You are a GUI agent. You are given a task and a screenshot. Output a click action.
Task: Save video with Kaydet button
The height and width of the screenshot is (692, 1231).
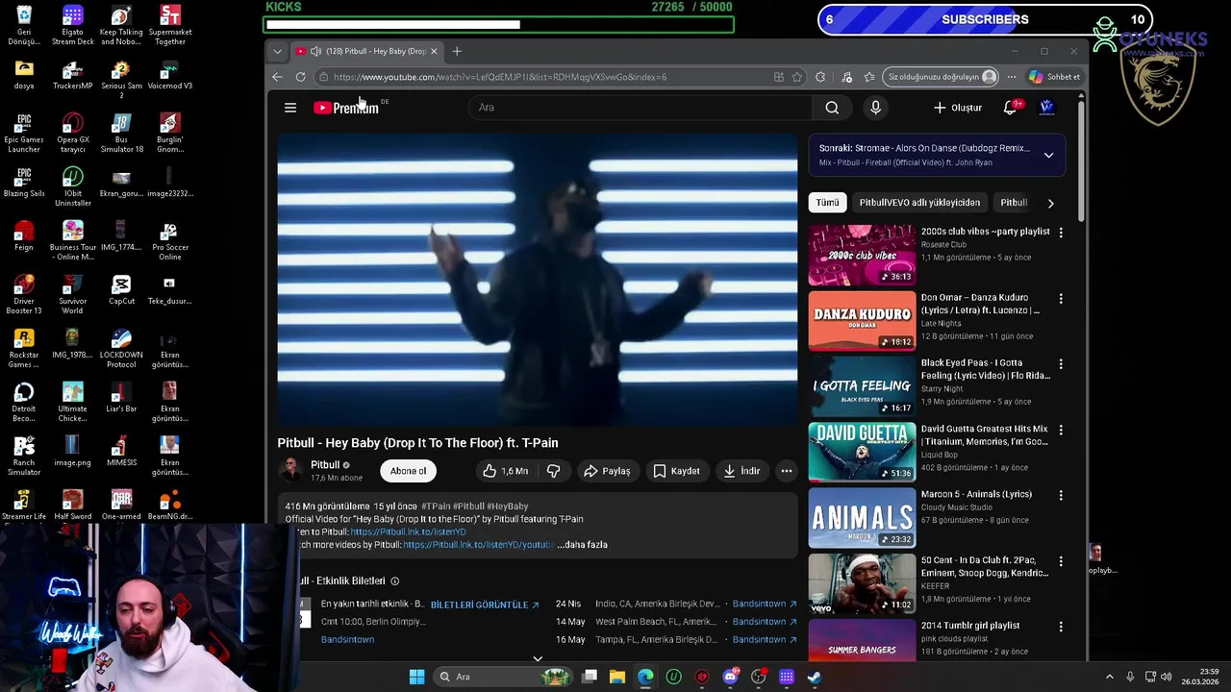pos(676,471)
